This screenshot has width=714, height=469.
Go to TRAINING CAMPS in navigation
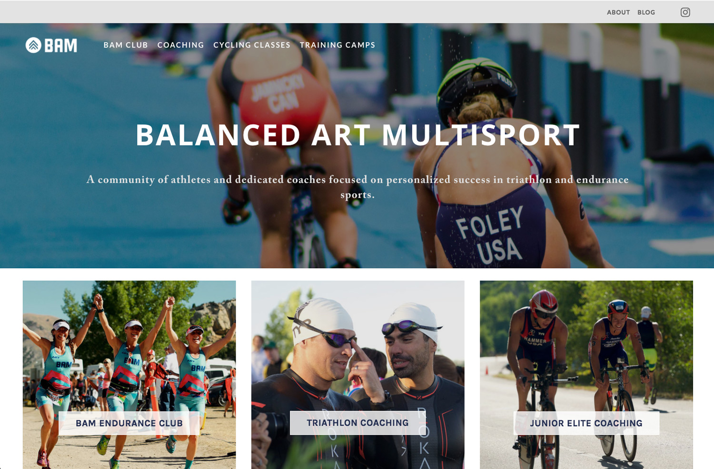click(337, 45)
